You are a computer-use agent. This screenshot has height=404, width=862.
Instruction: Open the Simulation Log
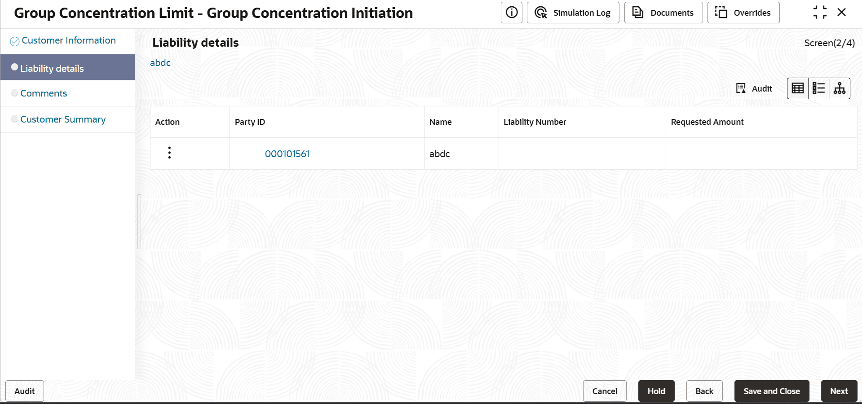point(573,13)
